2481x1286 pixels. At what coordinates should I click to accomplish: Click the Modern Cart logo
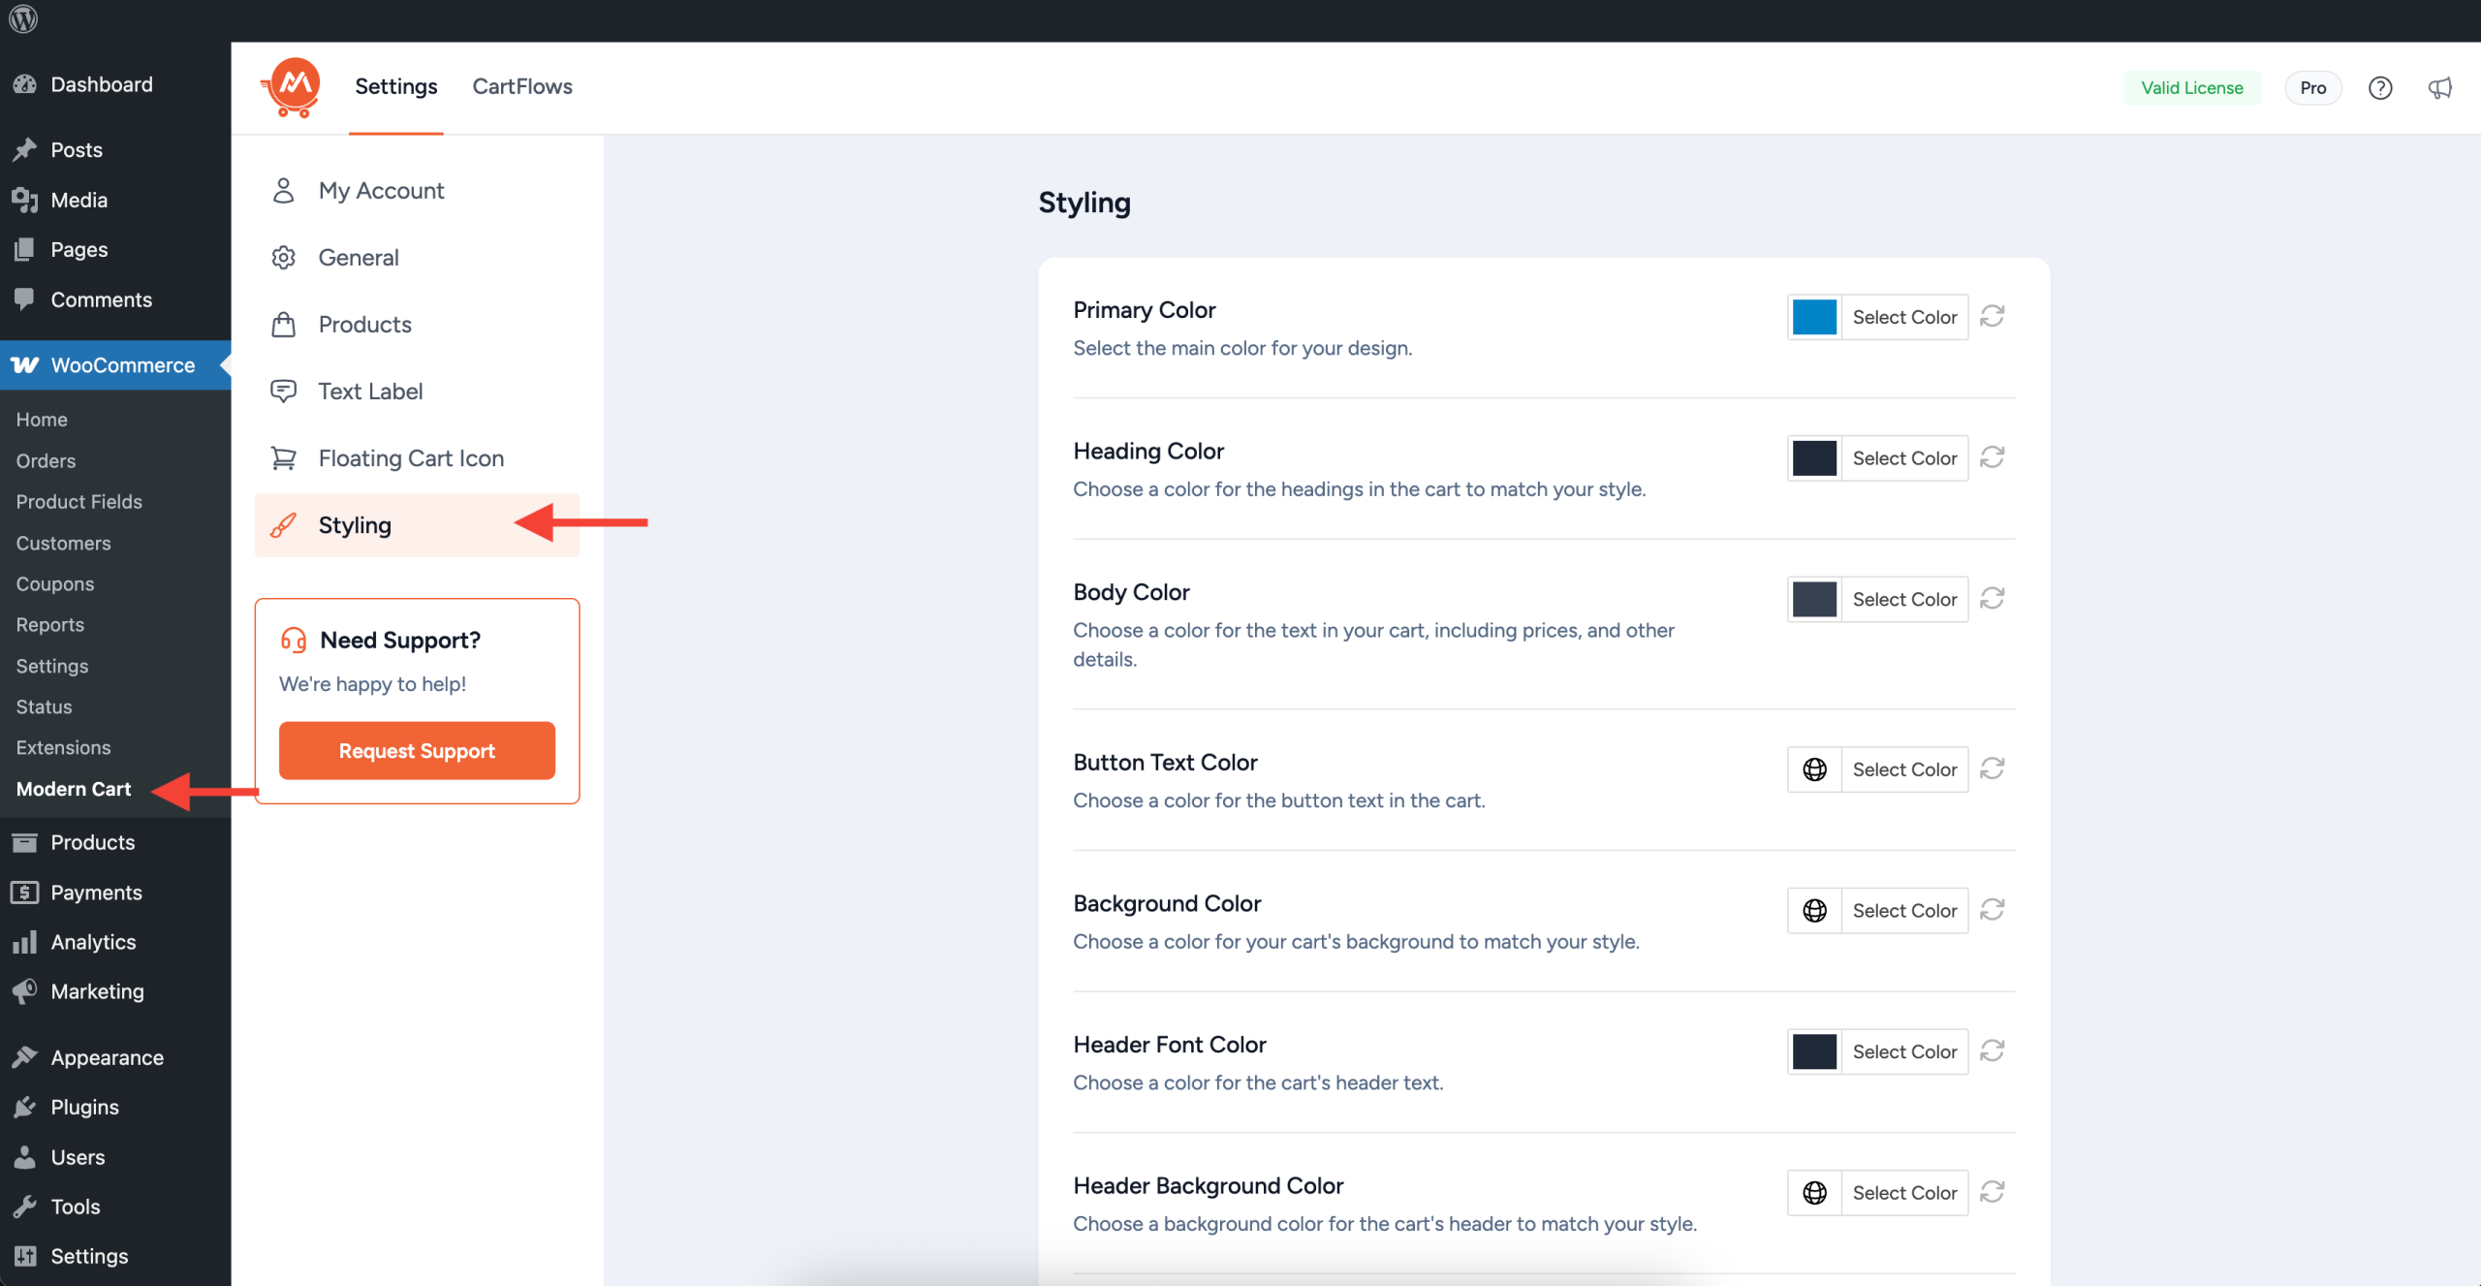pyautogui.click(x=292, y=87)
